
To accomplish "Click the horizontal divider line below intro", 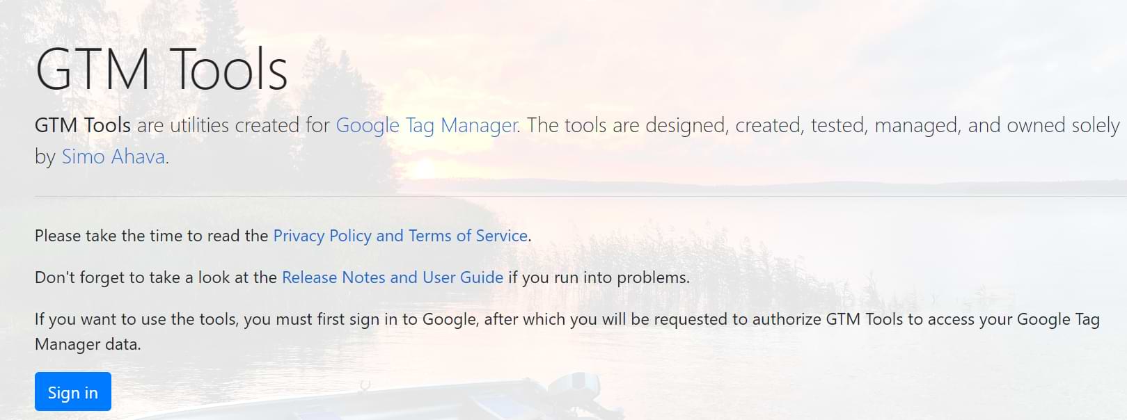I will 557,197.
